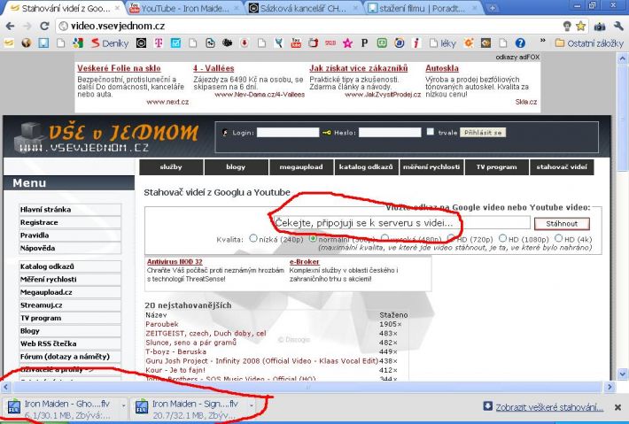Viewport: 629px width, 424px height.
Task: Expand options arrow for Iron Maiden - Gho download
Action: (123, 406)
